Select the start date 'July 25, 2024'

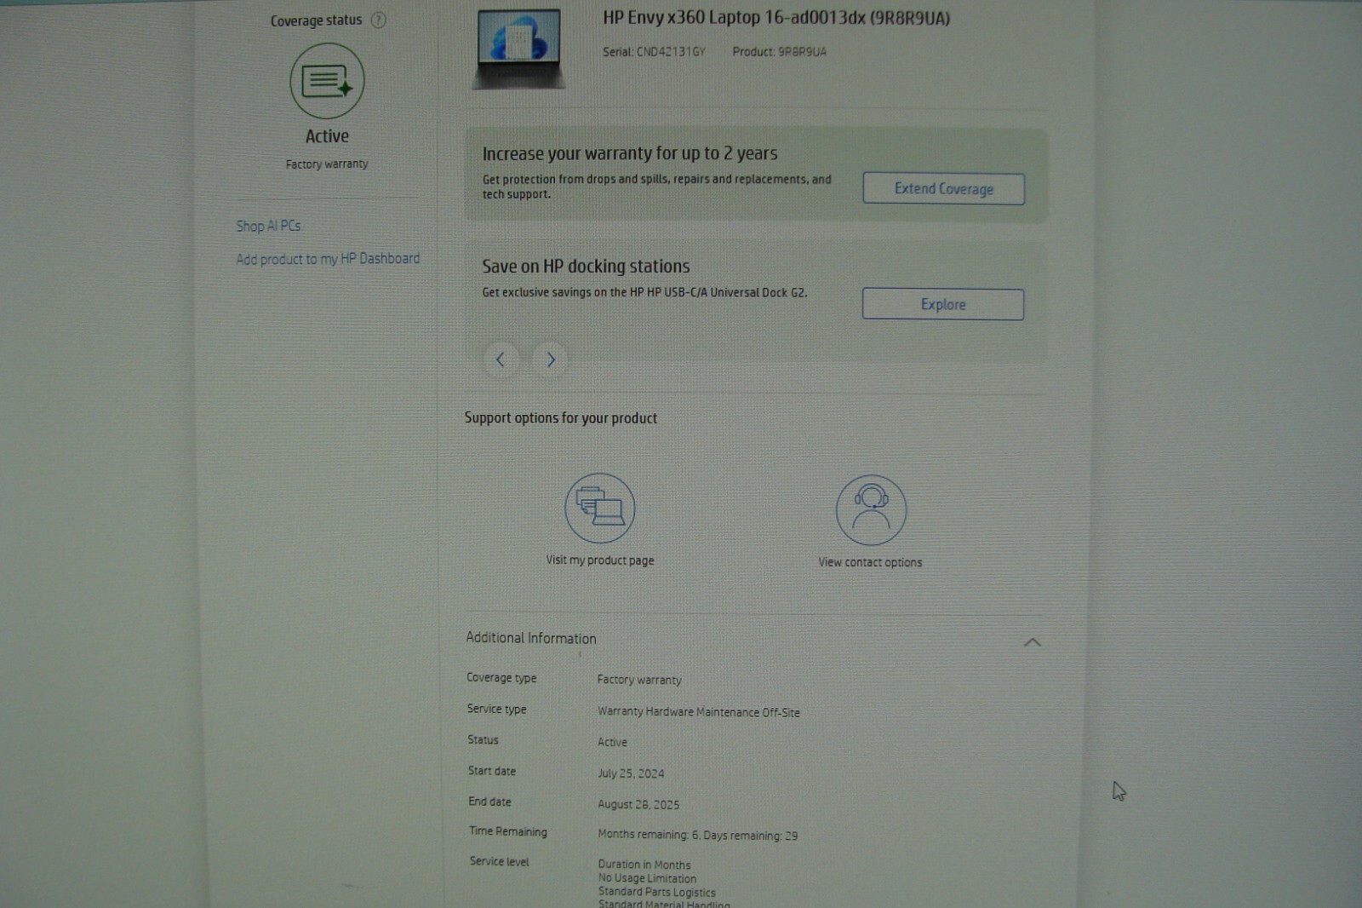coord(631,773)
